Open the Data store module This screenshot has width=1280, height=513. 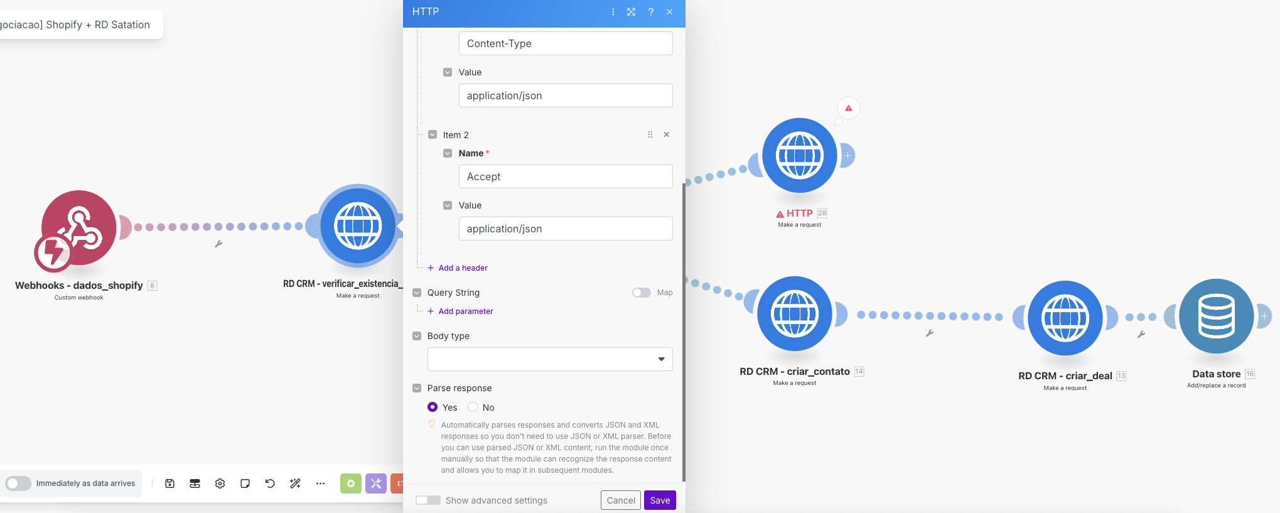(1217, 316)
